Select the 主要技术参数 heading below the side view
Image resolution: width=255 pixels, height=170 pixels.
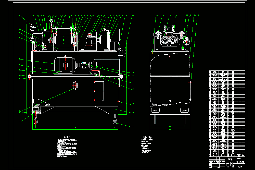click(147, 137)
